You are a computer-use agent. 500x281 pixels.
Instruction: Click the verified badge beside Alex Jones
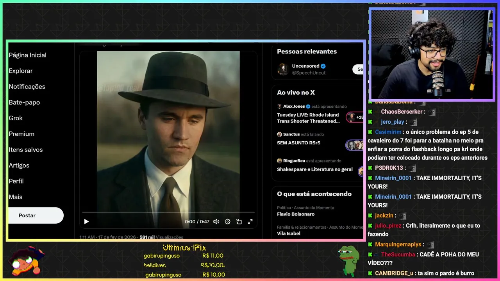[x=308, y=107]
